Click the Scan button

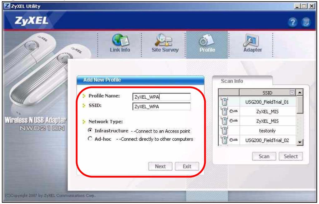264,157
